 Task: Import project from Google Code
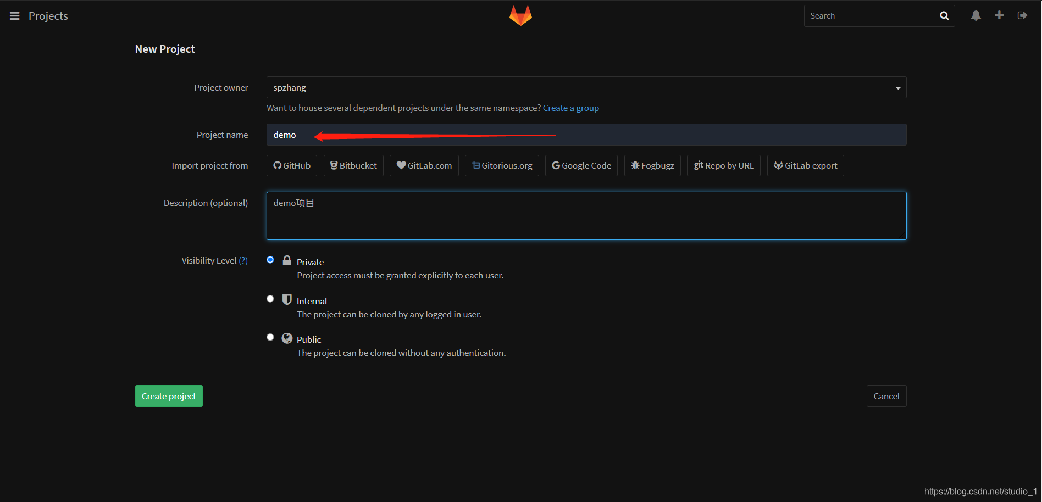click(x=581, y=165)
